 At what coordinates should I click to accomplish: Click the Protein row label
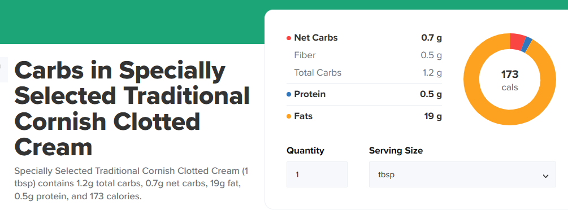(310, 94)
